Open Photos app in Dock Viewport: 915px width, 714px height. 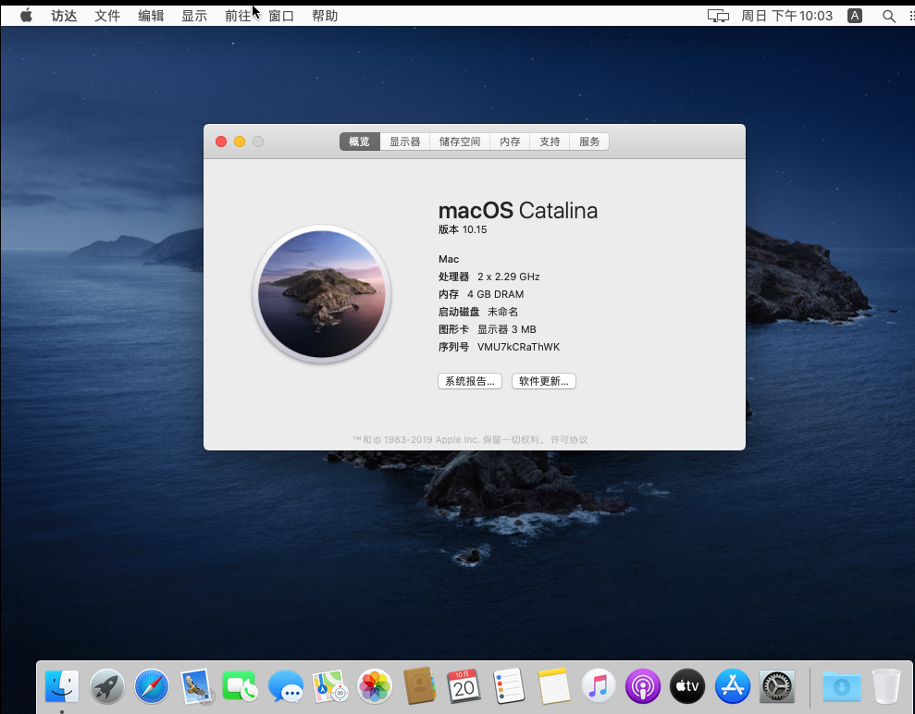click(x=375, y=686)
